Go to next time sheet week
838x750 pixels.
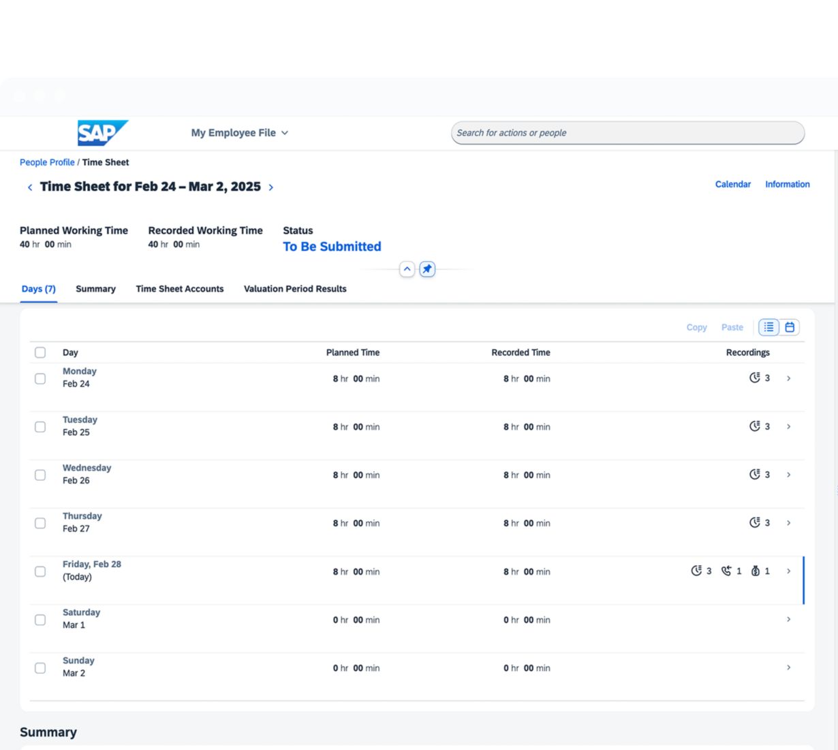pos(271,187)
